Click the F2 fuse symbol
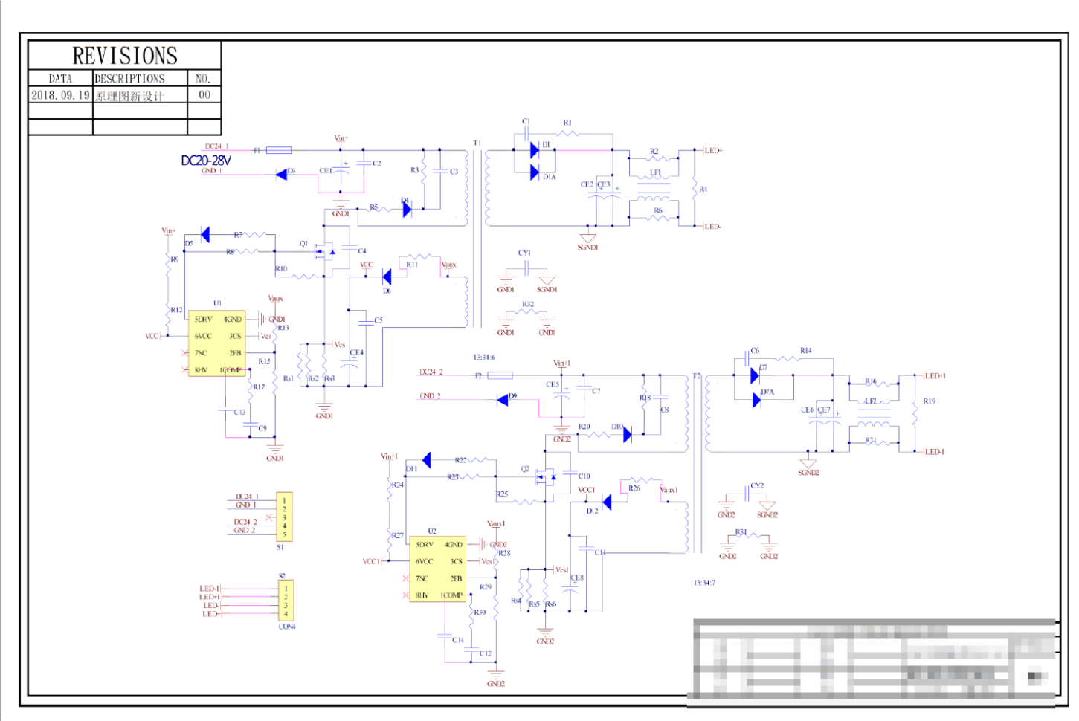Viewport: 1079px width, 721px height. [x=500, y=375]
